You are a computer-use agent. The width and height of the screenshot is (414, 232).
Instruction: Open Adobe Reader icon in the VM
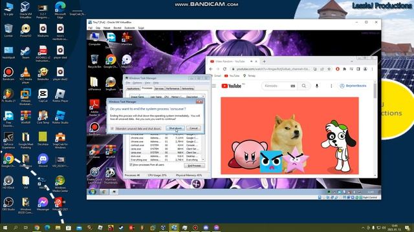click(x=94, y=108)
